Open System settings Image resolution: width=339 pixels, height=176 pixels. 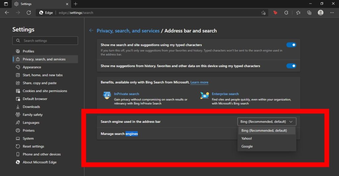(45, 138)
